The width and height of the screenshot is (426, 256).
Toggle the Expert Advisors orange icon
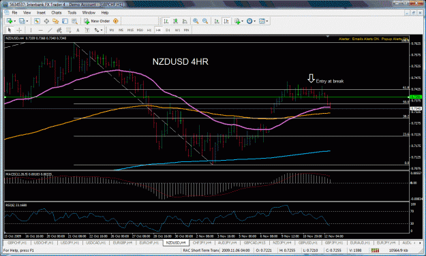pos(115,21)
